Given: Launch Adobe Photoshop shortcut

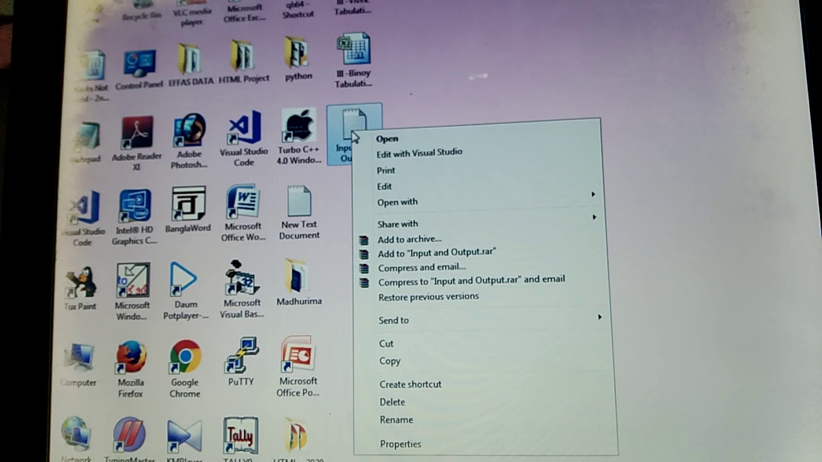Looking at the screenshot, I should pyautogui.click(x=189, y=141).
